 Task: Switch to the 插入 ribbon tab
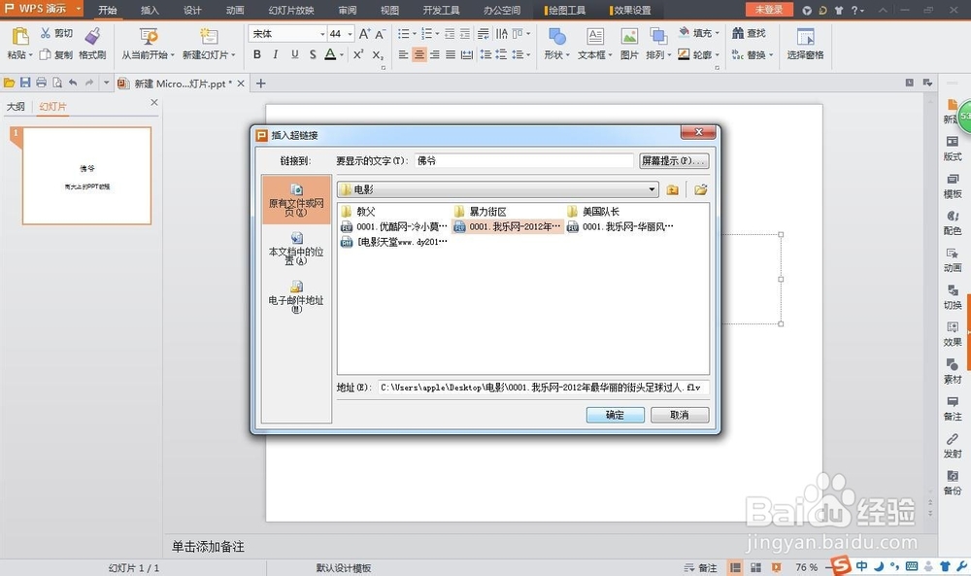pyautogui.click(x=149, y=11)
